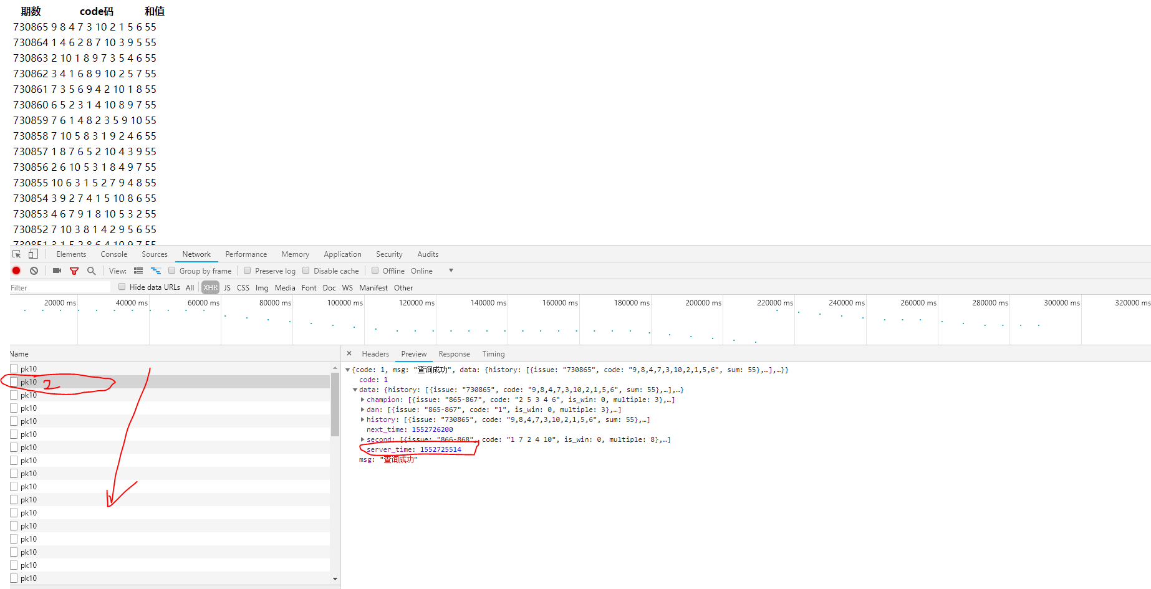Expand the history array node
Viewport: 1151px width, 589px height.
point(363,419)
